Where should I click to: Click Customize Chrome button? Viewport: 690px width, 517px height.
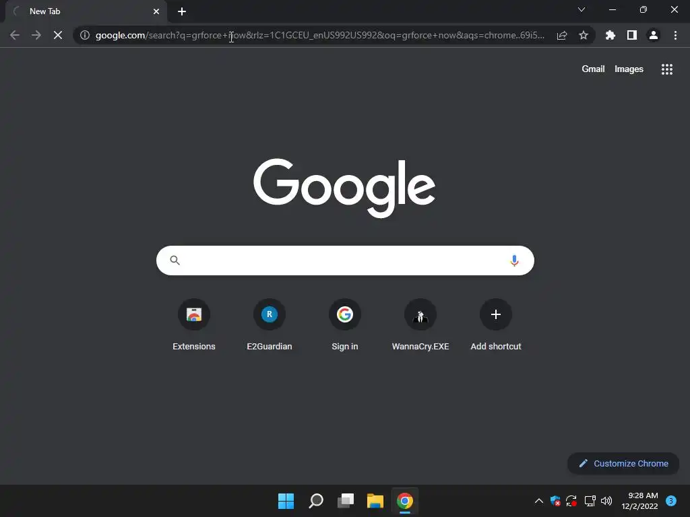coord(623,463)
